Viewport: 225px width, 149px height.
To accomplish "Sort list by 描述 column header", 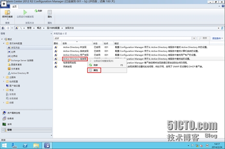I will (161, 43).
